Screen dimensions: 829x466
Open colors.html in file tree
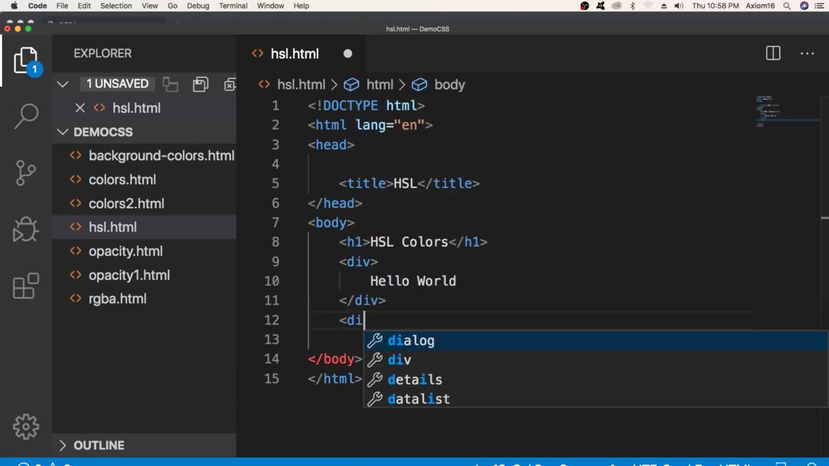pyautogui.click(x=144, y=180)
